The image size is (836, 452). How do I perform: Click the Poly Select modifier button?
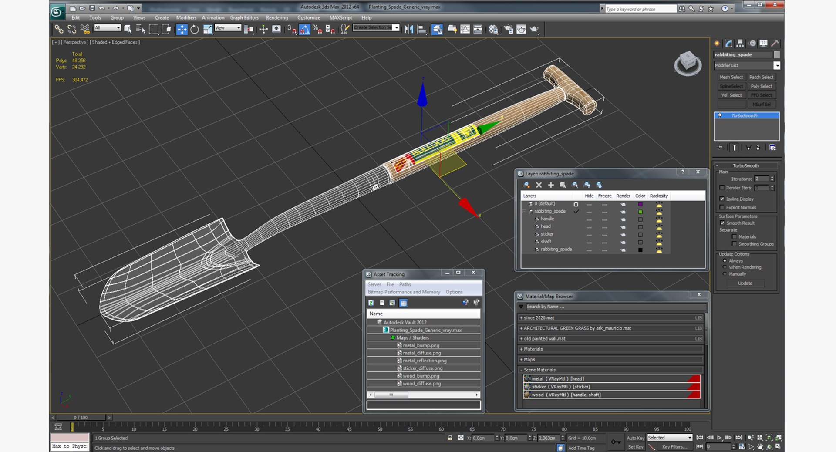point(761,86)
